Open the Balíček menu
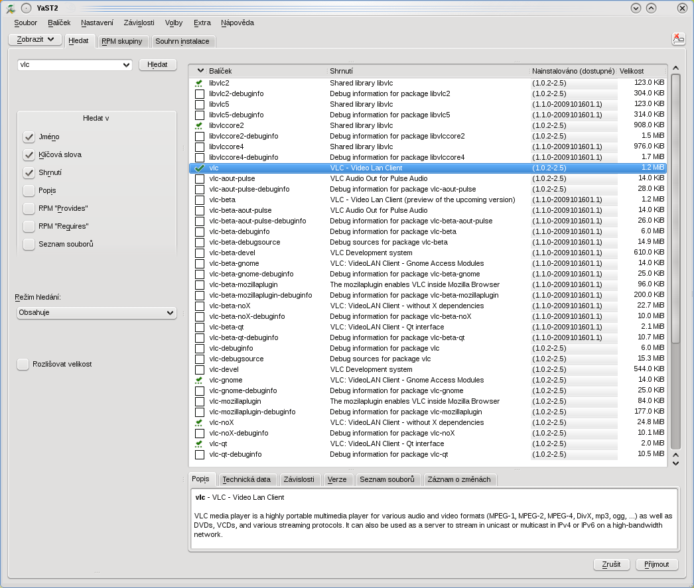This screenshot has width=694, height=588. (x=59, y=23)
